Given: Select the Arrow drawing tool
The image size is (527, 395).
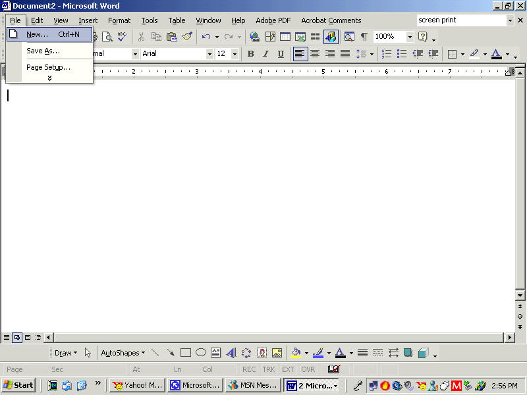Looking at the screenshot, I should coord(171,353).
